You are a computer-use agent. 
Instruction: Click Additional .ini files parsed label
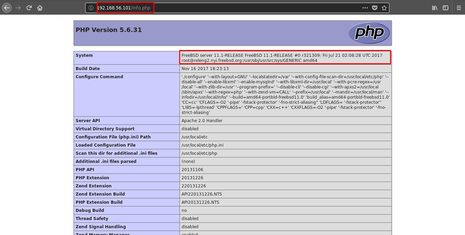106,162
